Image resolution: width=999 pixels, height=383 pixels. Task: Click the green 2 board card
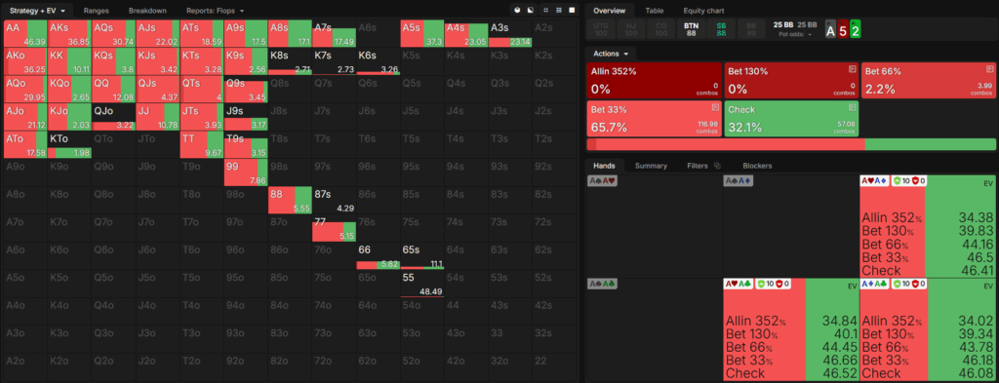[856, 28]
